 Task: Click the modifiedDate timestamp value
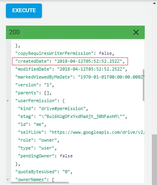click(x=91, y=69)
